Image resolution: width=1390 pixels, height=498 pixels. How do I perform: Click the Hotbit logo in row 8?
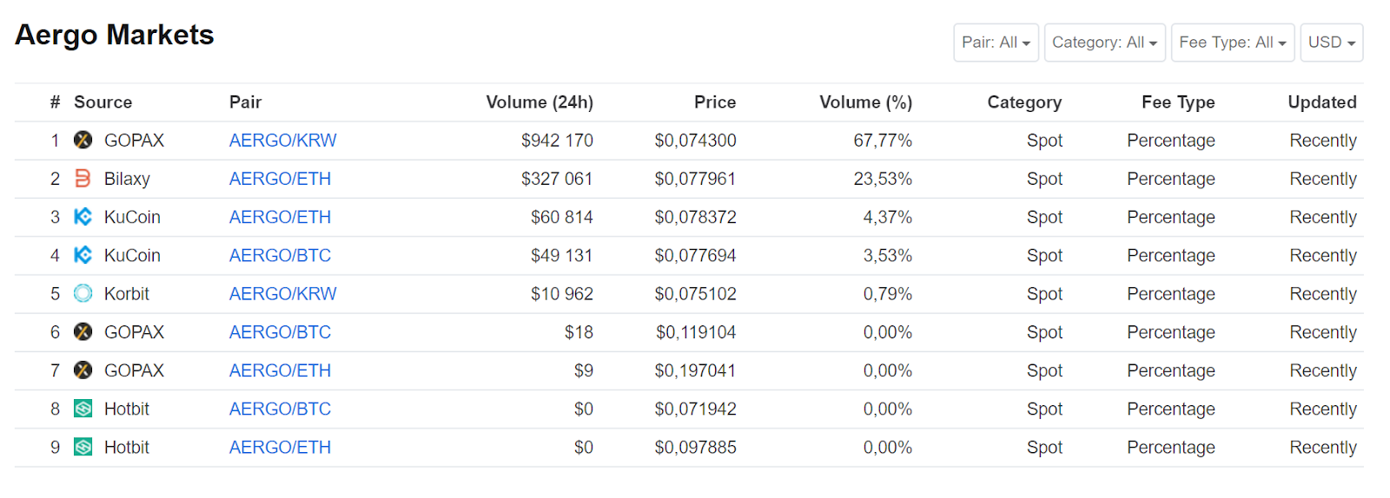coord(83,409)
